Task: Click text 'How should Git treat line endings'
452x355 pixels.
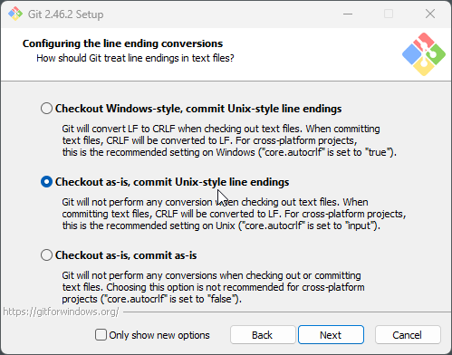Action: [135, 58]
